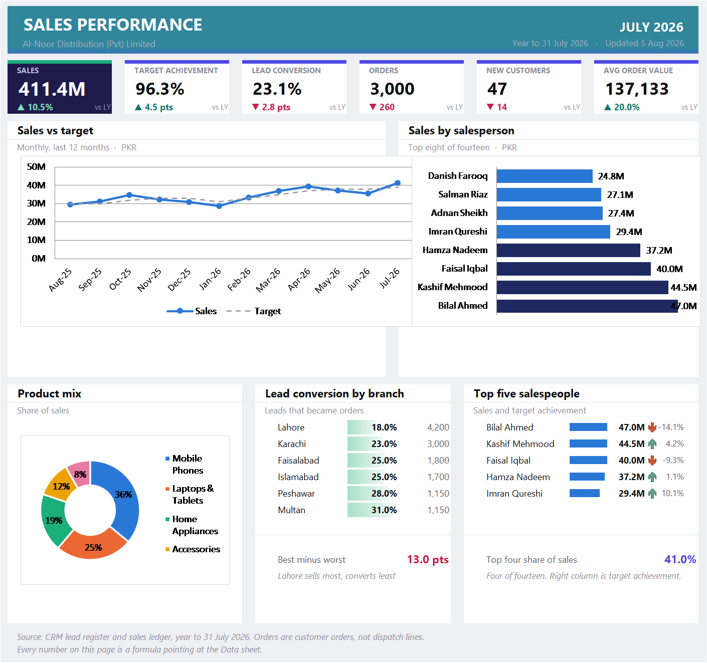Click the green up arrow next to 1.1%
Image resolution: width=707 pixels, height=663 pixels.
[652, 477]
